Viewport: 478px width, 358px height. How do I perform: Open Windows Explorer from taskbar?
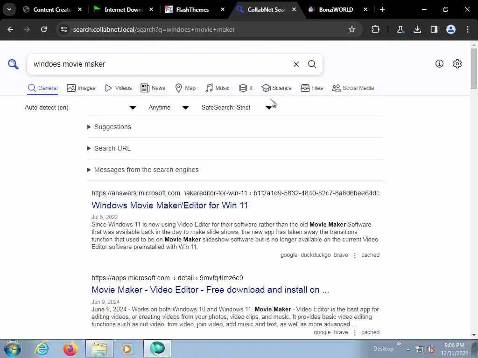point(99,349)
